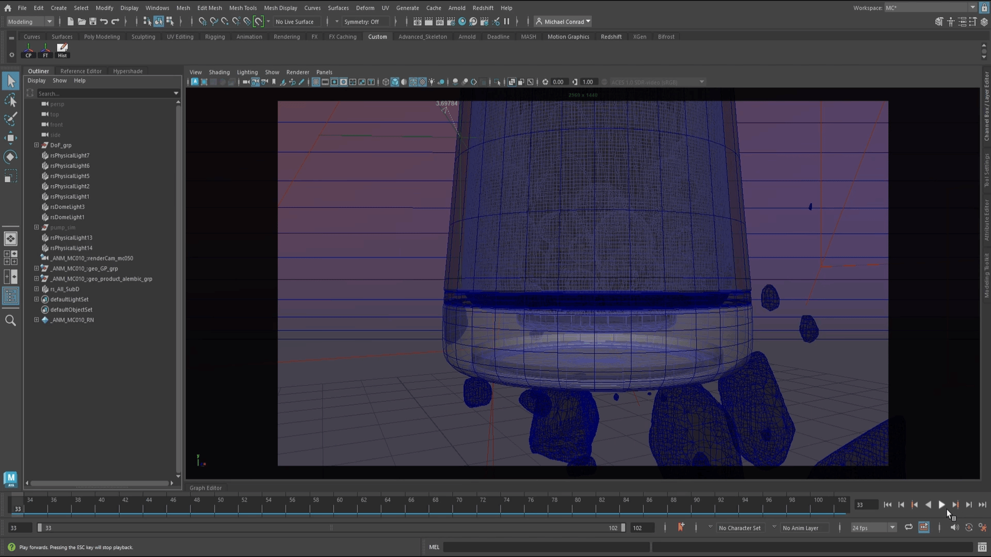This screenshot has height=557, width=991.
Task: Switch to the Redshift shelf tab
Action: click(x=611, y=37)
